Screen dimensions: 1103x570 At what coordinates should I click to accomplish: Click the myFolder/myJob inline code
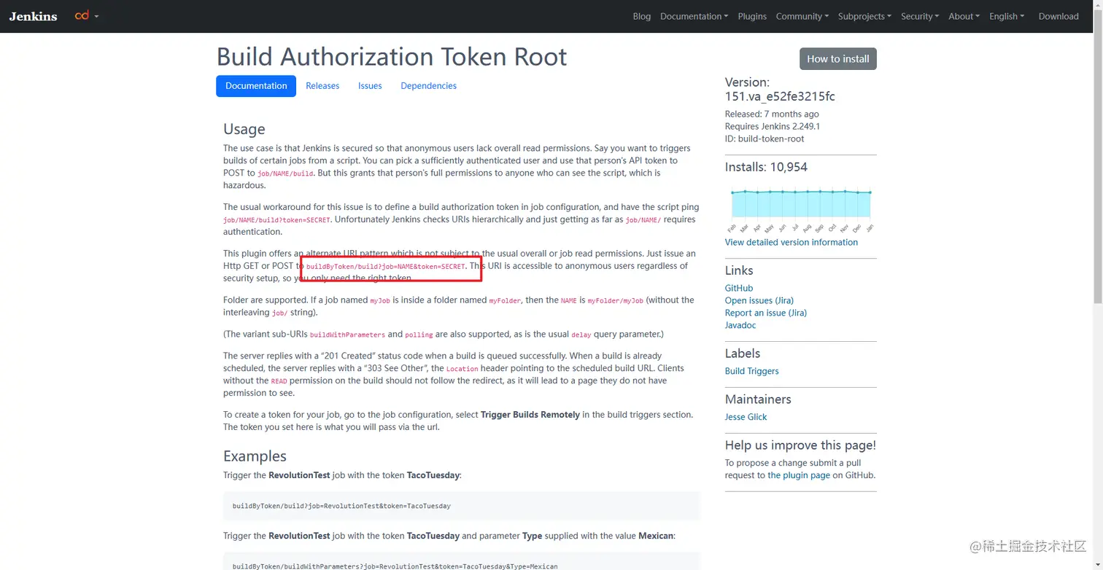(x=615, y=300)
